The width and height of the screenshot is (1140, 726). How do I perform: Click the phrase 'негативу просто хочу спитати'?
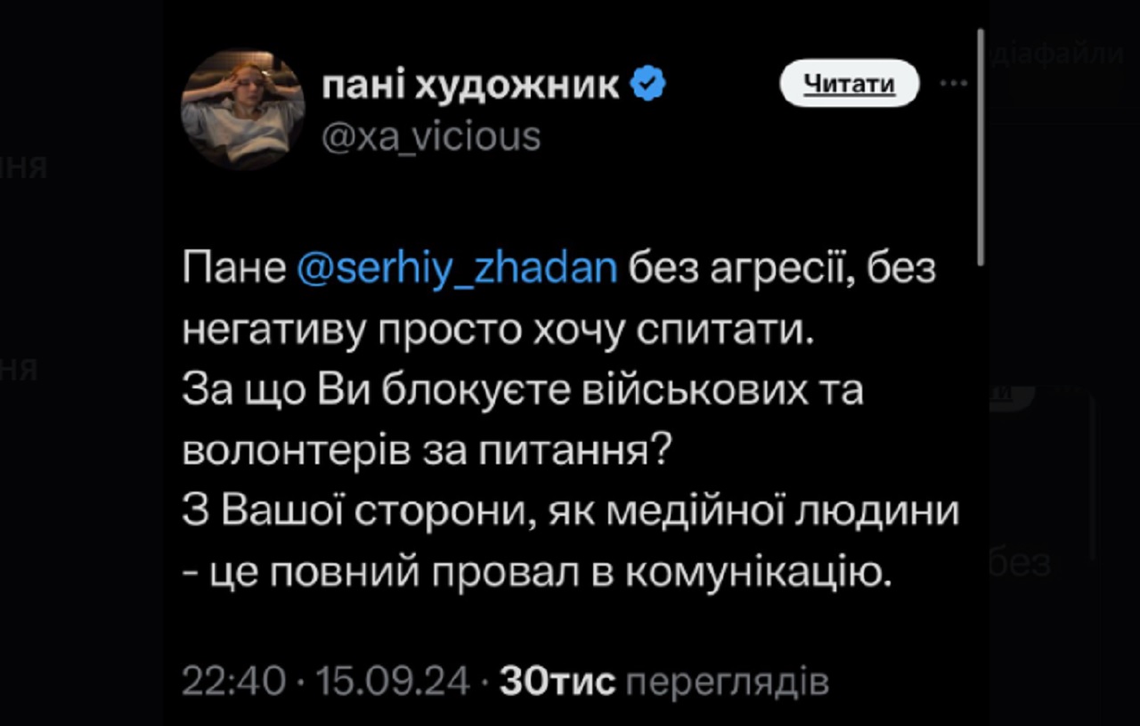click(499, 330)
